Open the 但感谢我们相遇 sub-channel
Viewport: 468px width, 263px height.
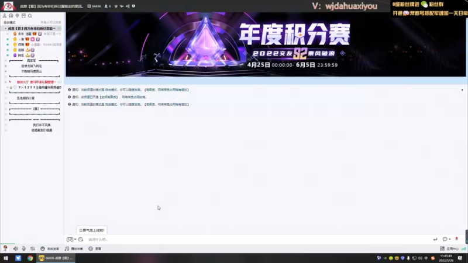(42, 130)
